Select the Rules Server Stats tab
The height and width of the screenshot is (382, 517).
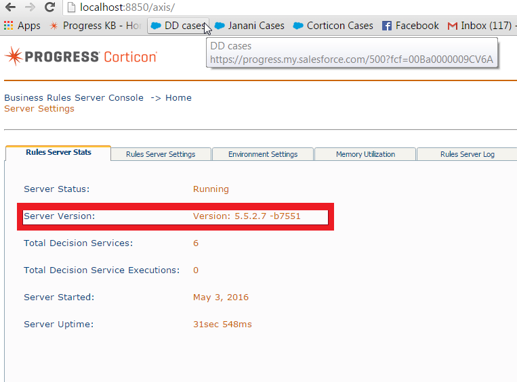58,152
